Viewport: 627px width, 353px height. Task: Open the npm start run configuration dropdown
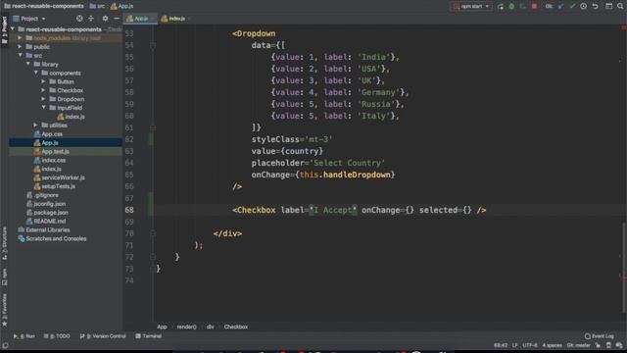coord(471,6)
